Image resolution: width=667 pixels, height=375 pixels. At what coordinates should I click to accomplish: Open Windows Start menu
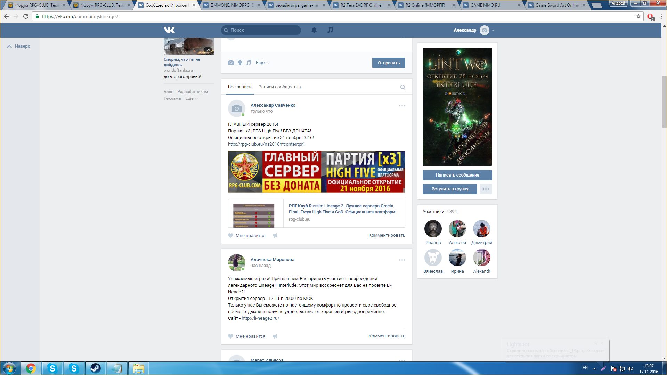tap(9, 368)
